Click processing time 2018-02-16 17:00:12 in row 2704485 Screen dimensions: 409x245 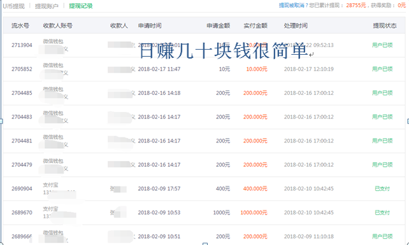coord(308,93)
